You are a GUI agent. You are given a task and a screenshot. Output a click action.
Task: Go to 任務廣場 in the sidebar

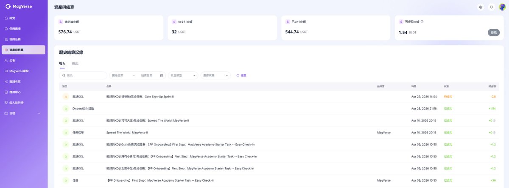tap(23, 29)
